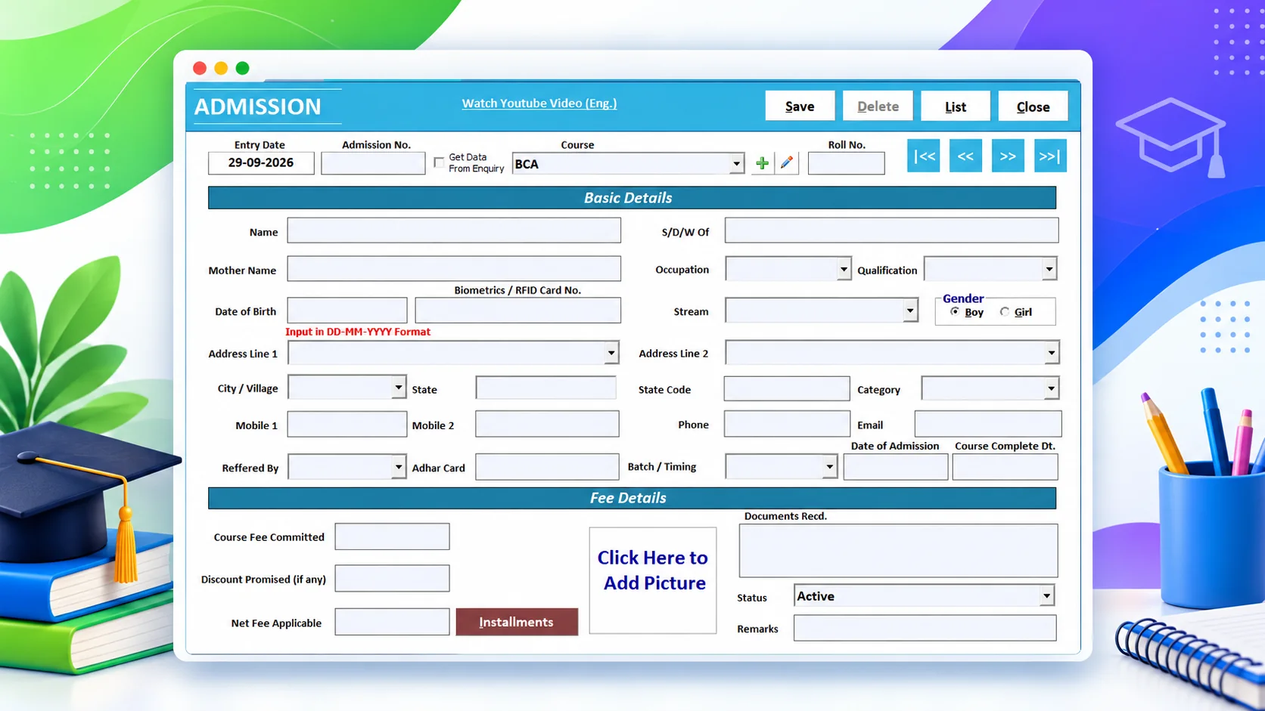The height and width of the screenshot is (711, 1265).
Task: Open the List button
Action: (x=956, y=106)
